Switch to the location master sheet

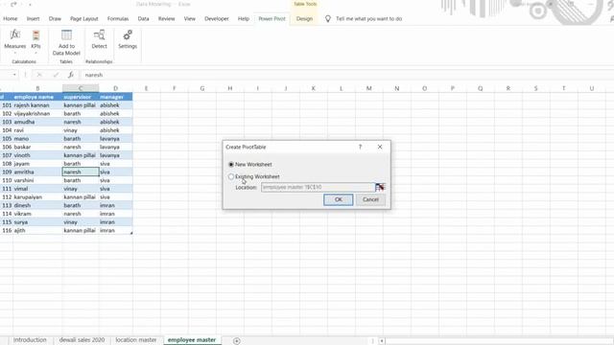pyautogui.click(x=136, y=340)
